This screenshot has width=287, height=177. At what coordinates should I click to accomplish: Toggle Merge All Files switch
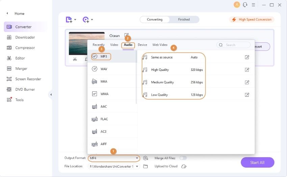[x=183, y=158]
